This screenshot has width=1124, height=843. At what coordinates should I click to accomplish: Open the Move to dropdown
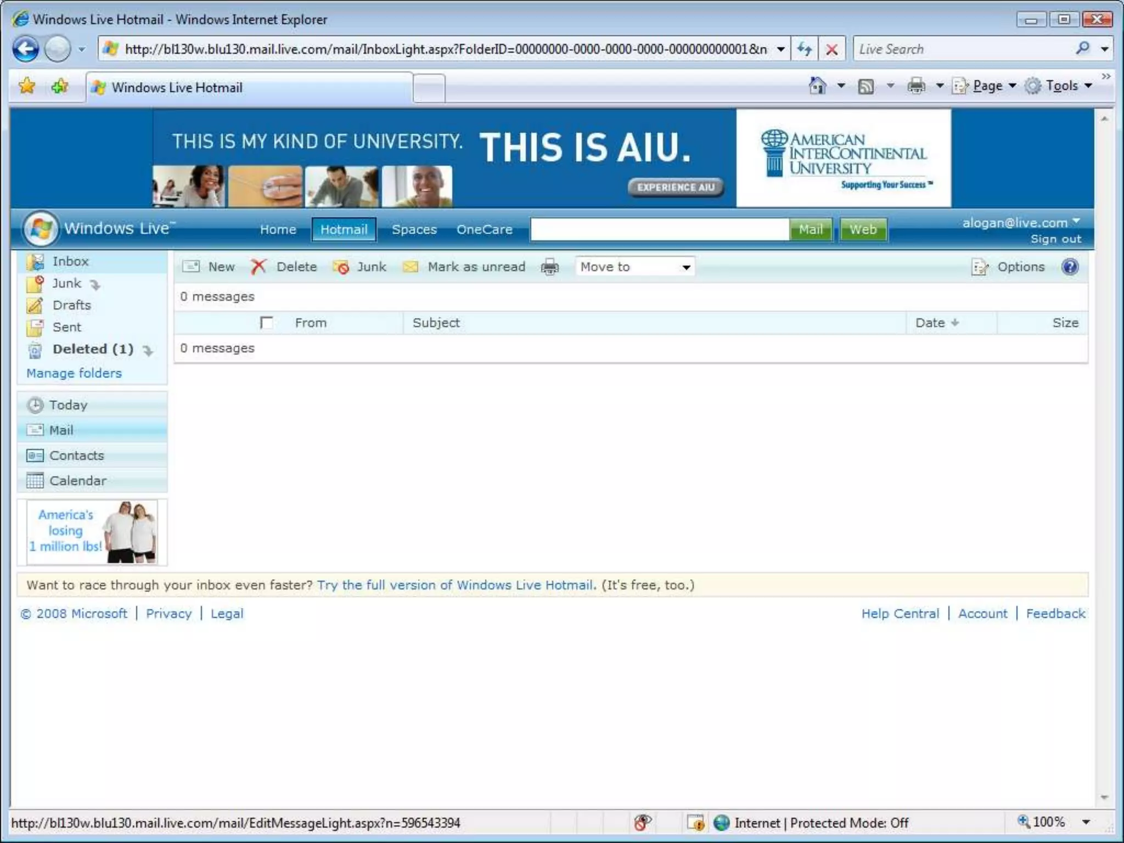635,267
